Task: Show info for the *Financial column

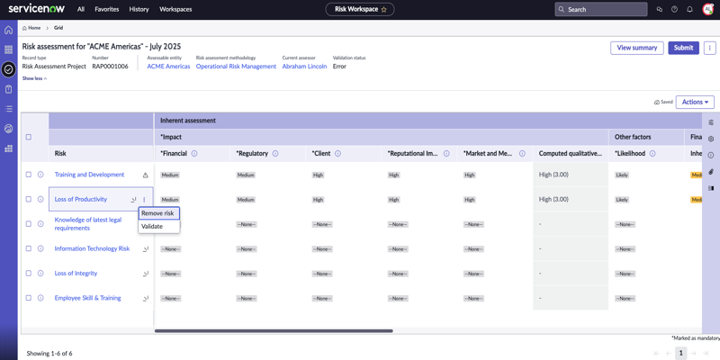Action: click(194, 154)
